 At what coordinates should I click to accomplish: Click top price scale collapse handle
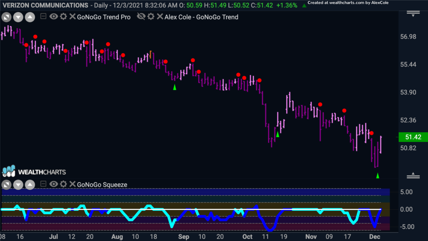pyautogui.click(x=413, y=14)
